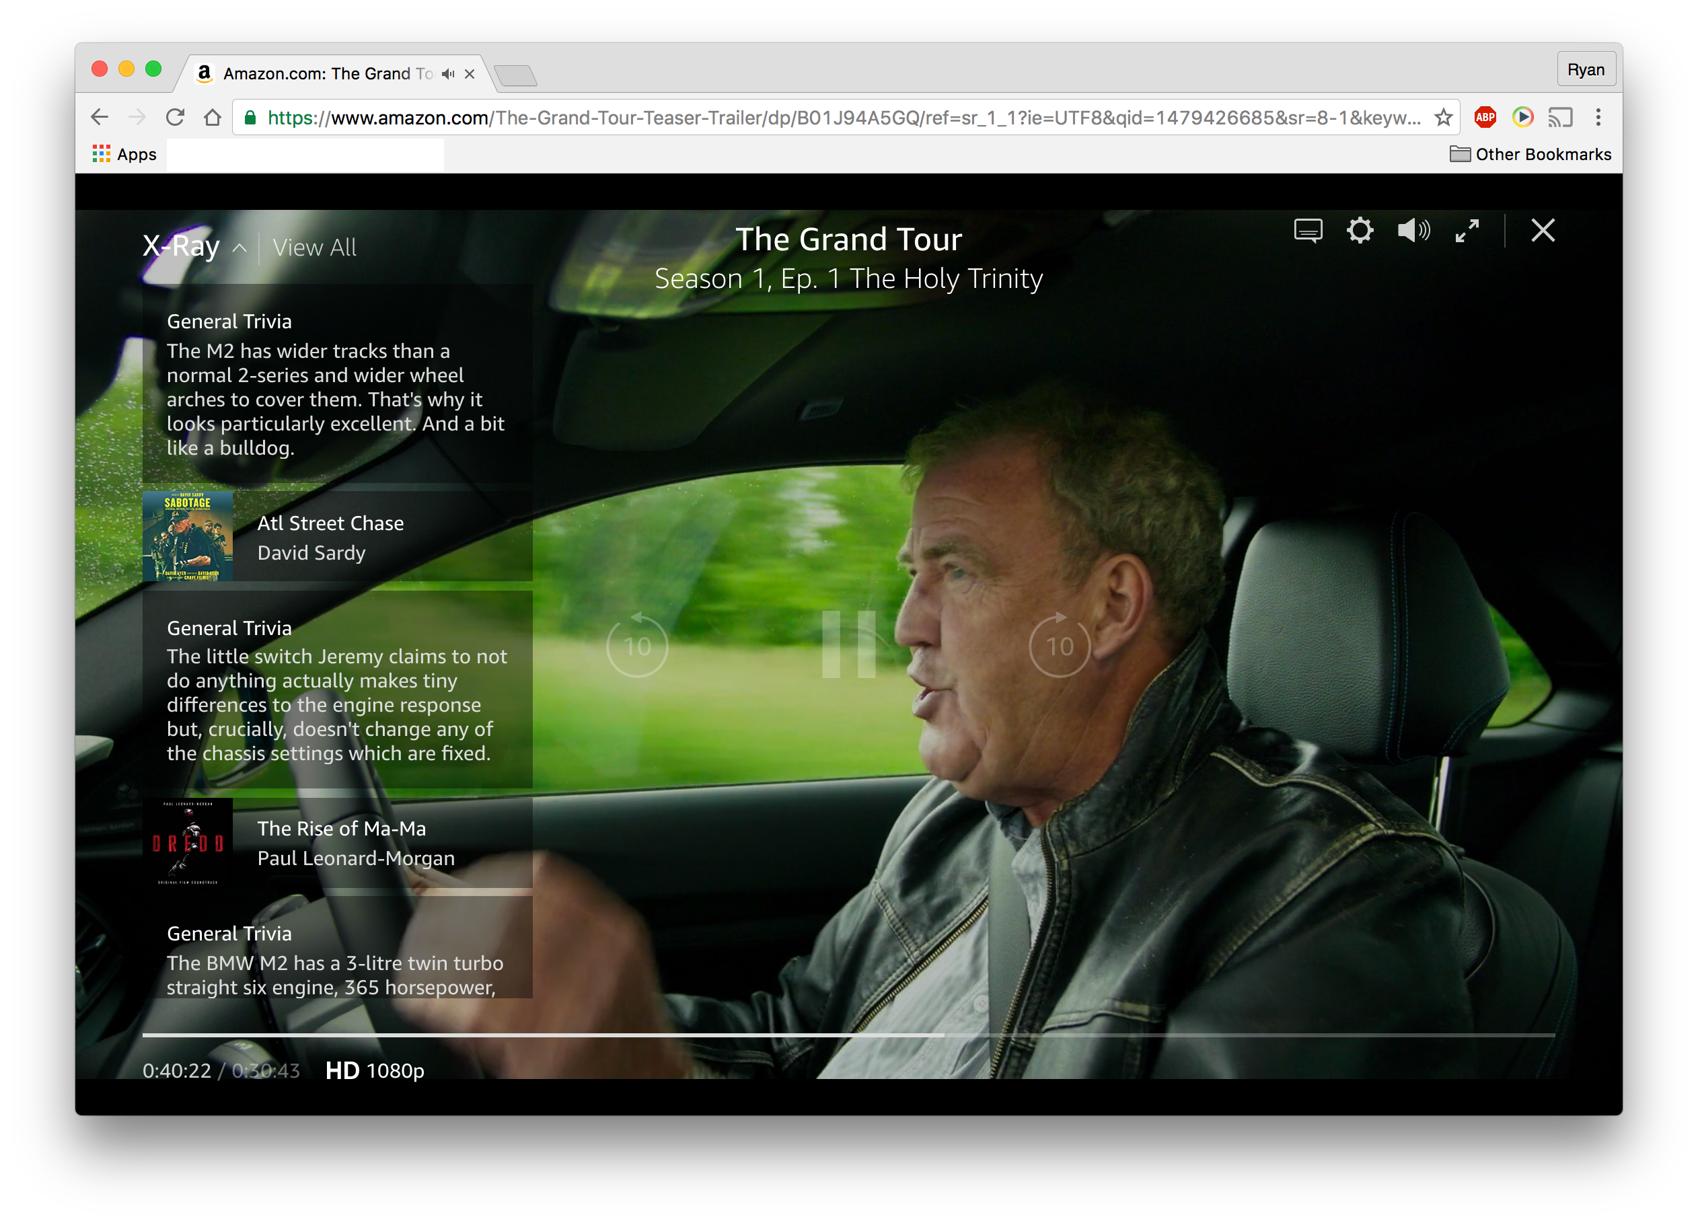Switch Chrome user profile Ryan
The image size is (1698, 1223).
pos(1585,69)
